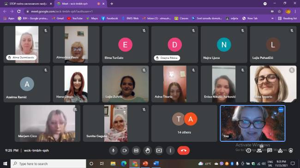Switch to the STOP rodno zasnovanom tab
This screenshot has width=300, height=168.
click(27, 4)
